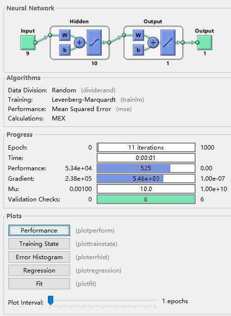The height and width of the screenshot is (316, 231).
Task: Click the linear transfer function block
Action: point(168,42)
